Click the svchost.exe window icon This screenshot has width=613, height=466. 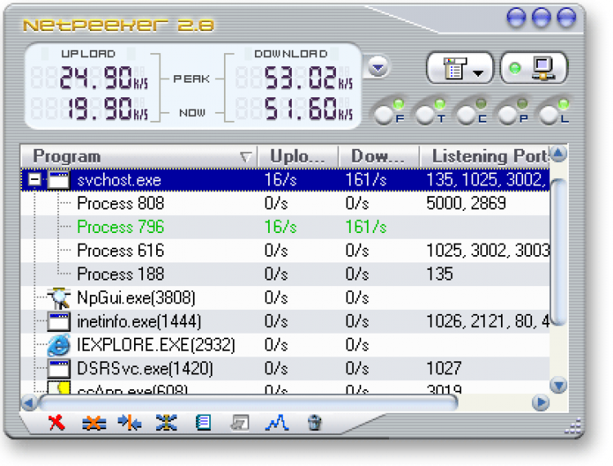click(59, 180)
